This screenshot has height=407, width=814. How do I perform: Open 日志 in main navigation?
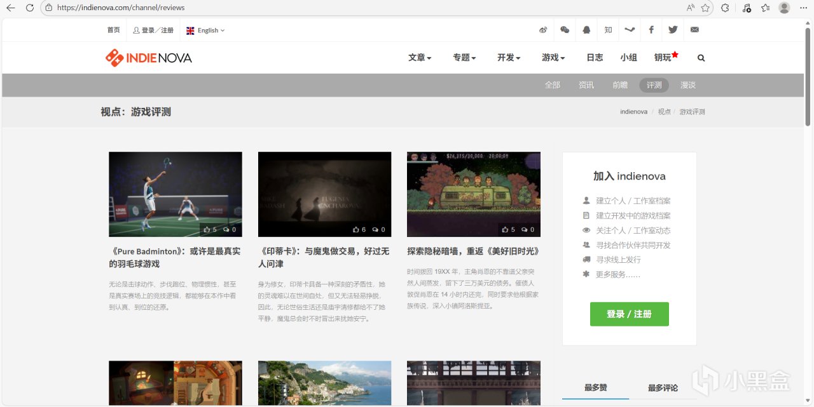click(x=595, y=58)
